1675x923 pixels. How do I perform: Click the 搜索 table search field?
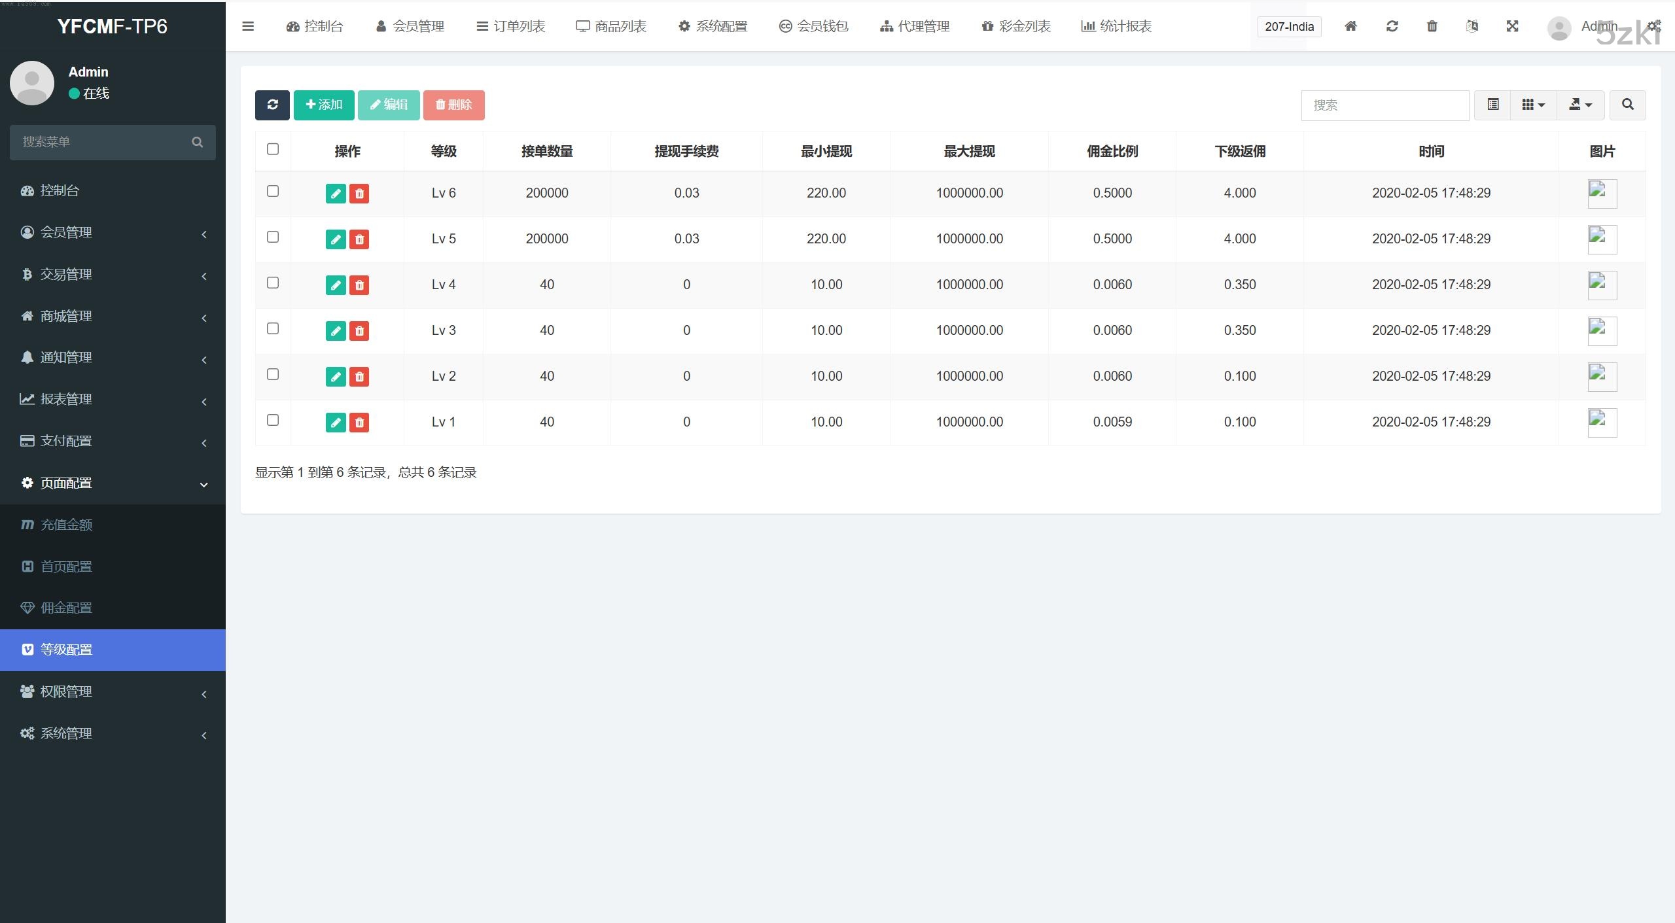(1384, 105)
